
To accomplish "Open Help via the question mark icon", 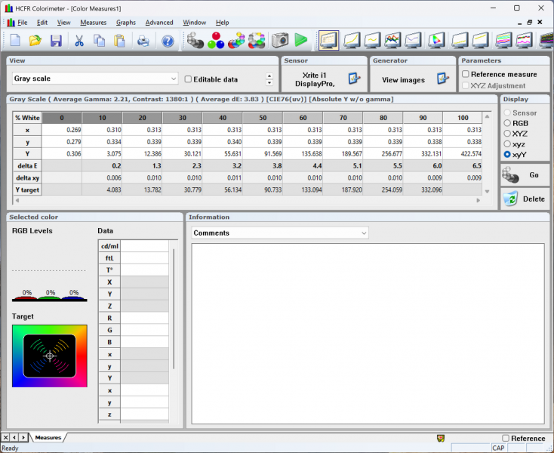I will pyautogui.click(x=168, y=41).
